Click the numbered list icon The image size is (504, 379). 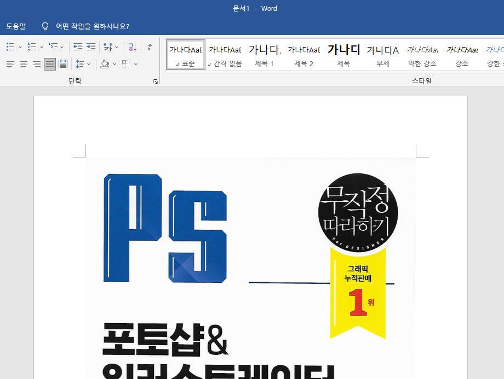(32, 47)
